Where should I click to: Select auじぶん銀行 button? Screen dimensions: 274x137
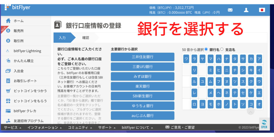point(143,116)
